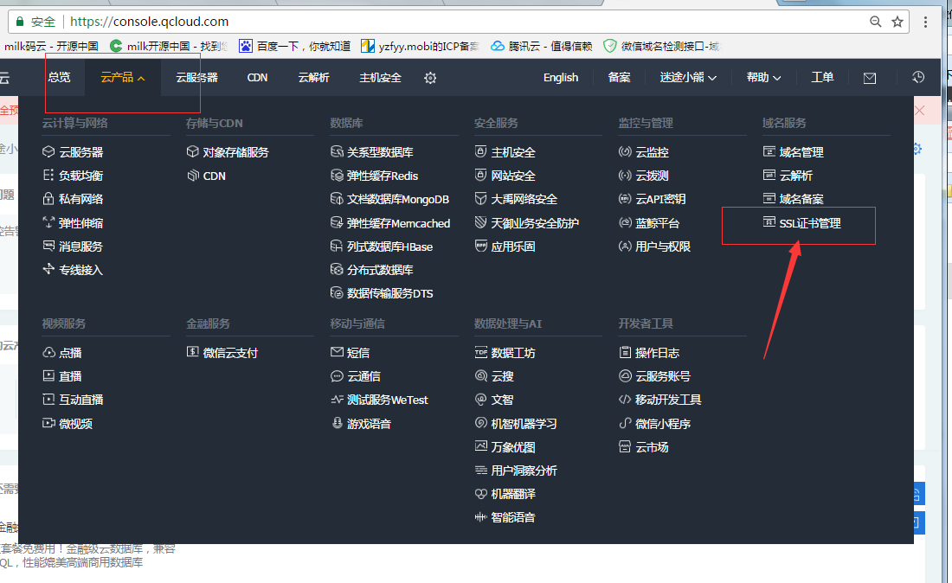Click the 对象存储服务 icon
This screenshot has width=952, height=583.
tap(192, 151)
